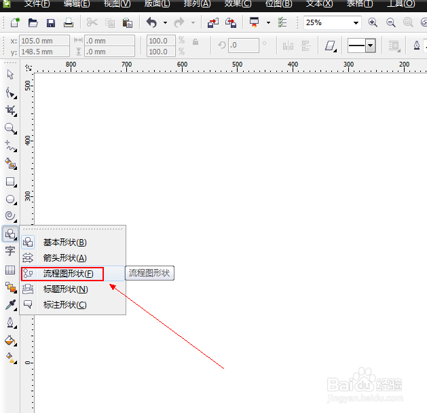Select the Spiral tool
Image resolution: width=427 pixels, height=413 pixels.
11,216
